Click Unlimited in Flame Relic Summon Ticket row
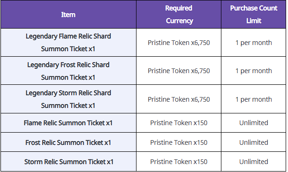 point(253,123)
